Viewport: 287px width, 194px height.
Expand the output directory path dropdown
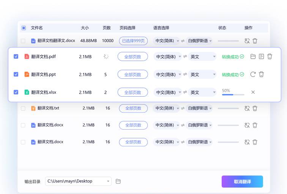point(108,181)
